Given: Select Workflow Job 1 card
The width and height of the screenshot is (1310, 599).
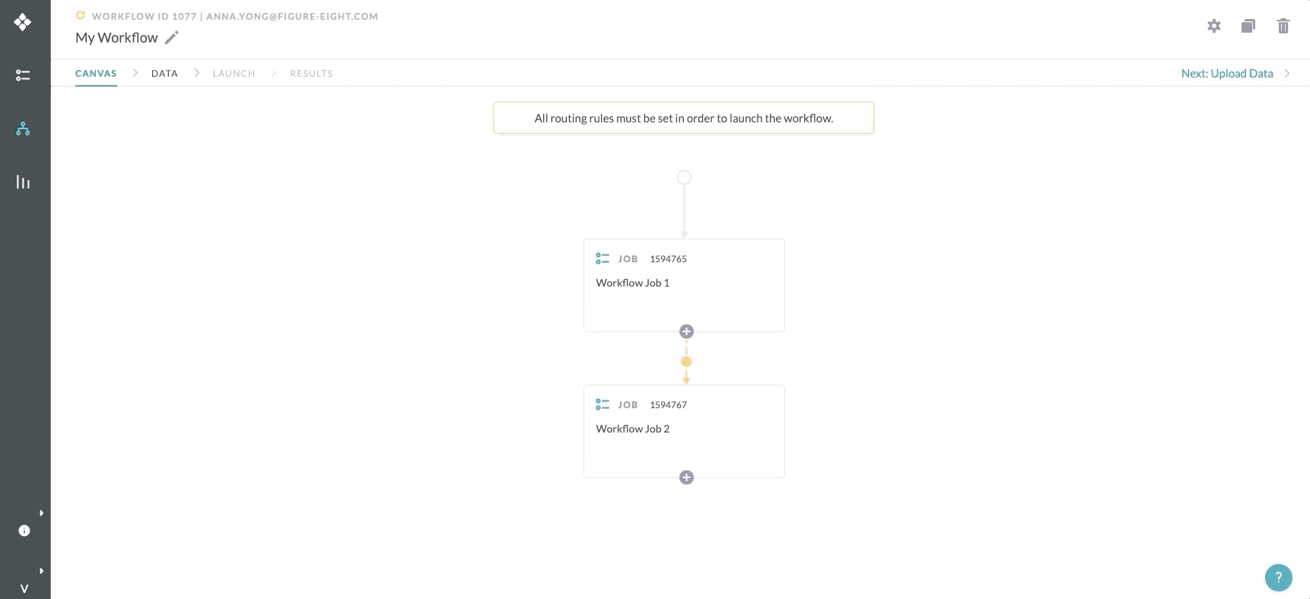Looking at the screenshot, I should click(684, 286).
